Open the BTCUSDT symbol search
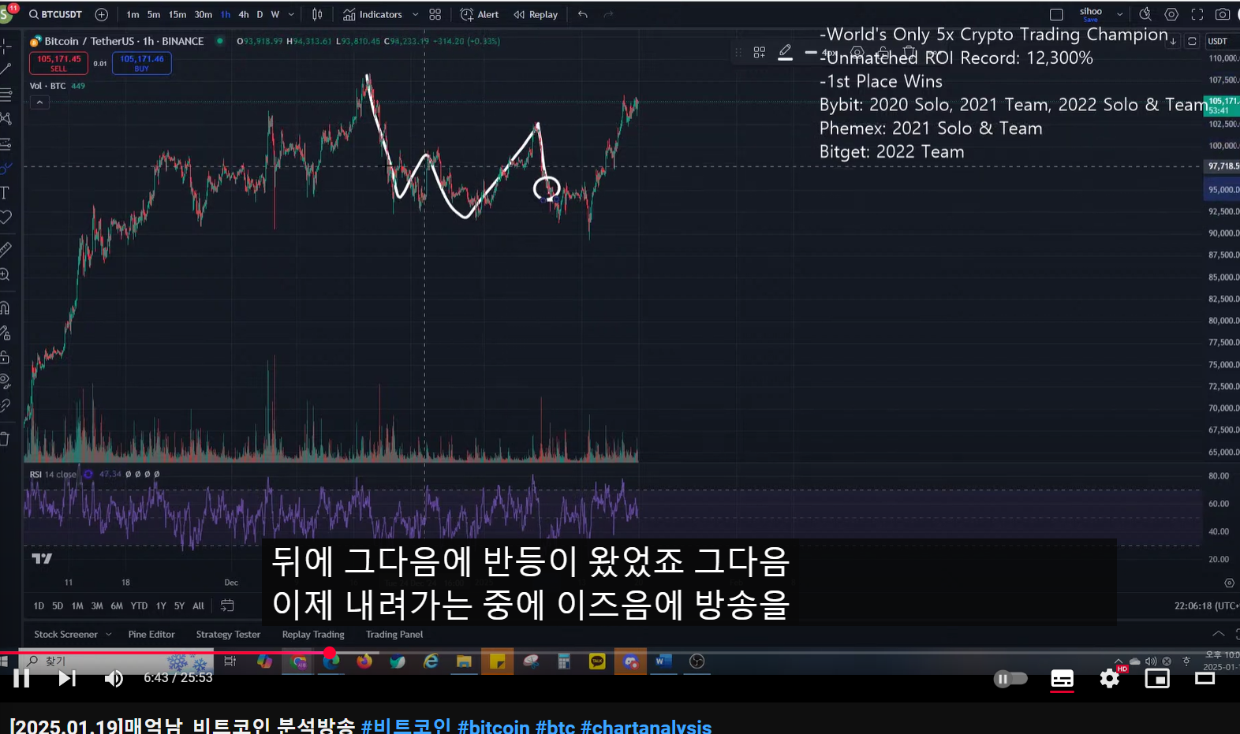This screenshot has height=734, width=1240. tap(55, 14)
